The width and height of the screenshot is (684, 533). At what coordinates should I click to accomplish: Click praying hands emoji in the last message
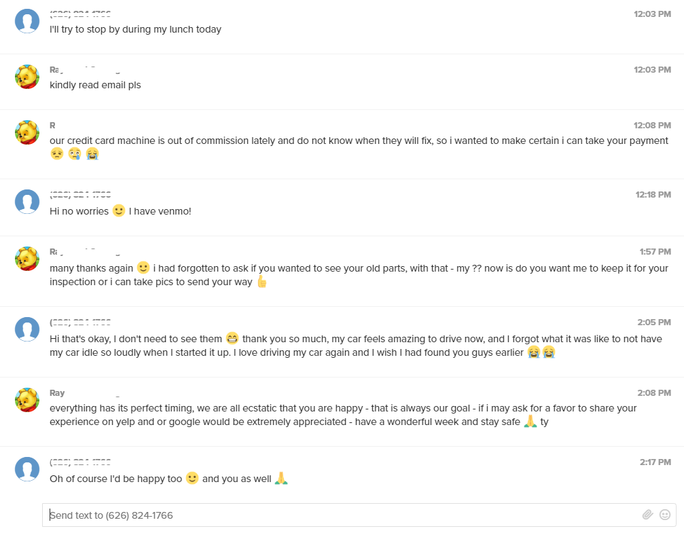[x=281, y=479]
